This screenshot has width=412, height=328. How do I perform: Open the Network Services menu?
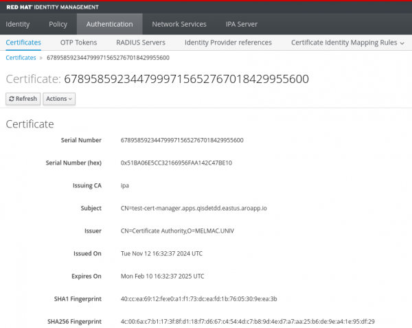(x=179, y=24)
